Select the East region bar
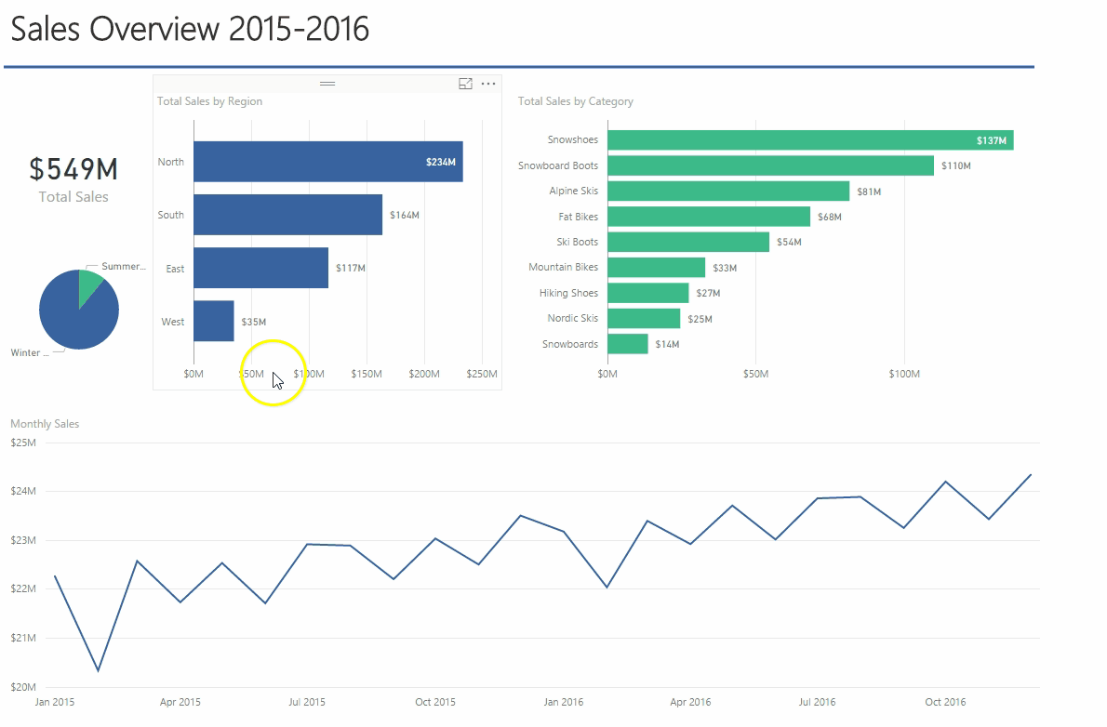 261,268
